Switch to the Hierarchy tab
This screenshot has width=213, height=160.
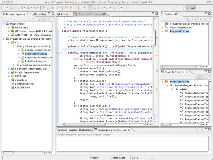point(39,14)
